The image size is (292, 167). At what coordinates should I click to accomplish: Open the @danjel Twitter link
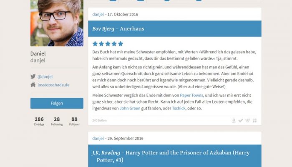45,76
